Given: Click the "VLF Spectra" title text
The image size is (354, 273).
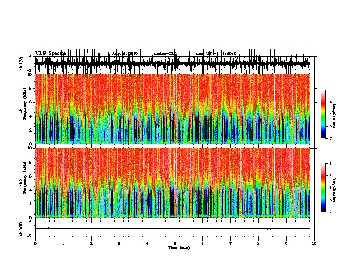Looking at the screenshot, I should (51, 54).
